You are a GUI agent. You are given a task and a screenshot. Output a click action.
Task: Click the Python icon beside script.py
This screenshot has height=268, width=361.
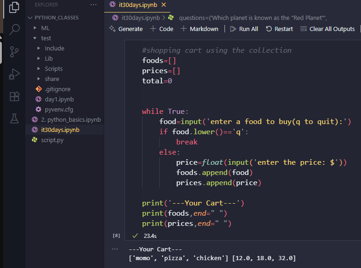tap(35, 140)
